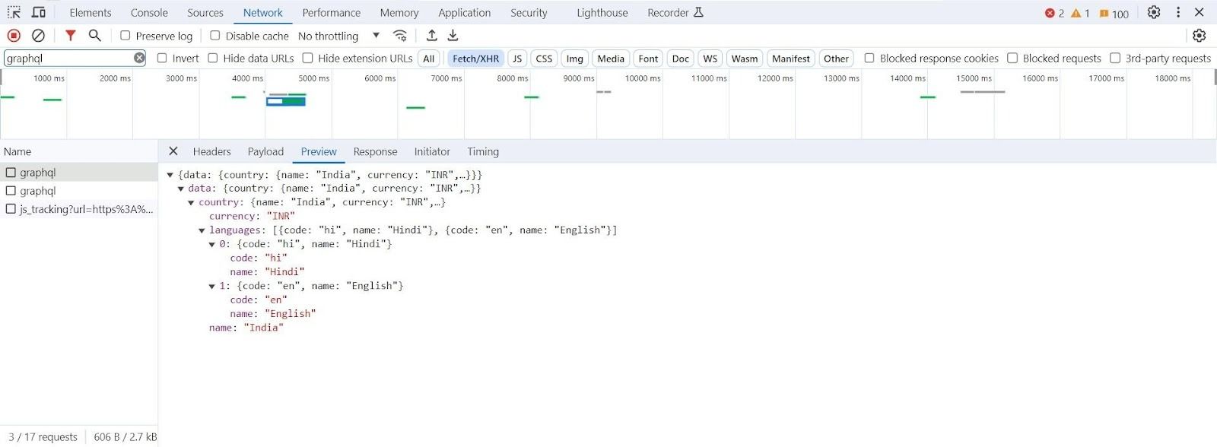Filter by Manifest requests
The height and width of the screenshot is (447, 1217).
click(x=791, y=59)
